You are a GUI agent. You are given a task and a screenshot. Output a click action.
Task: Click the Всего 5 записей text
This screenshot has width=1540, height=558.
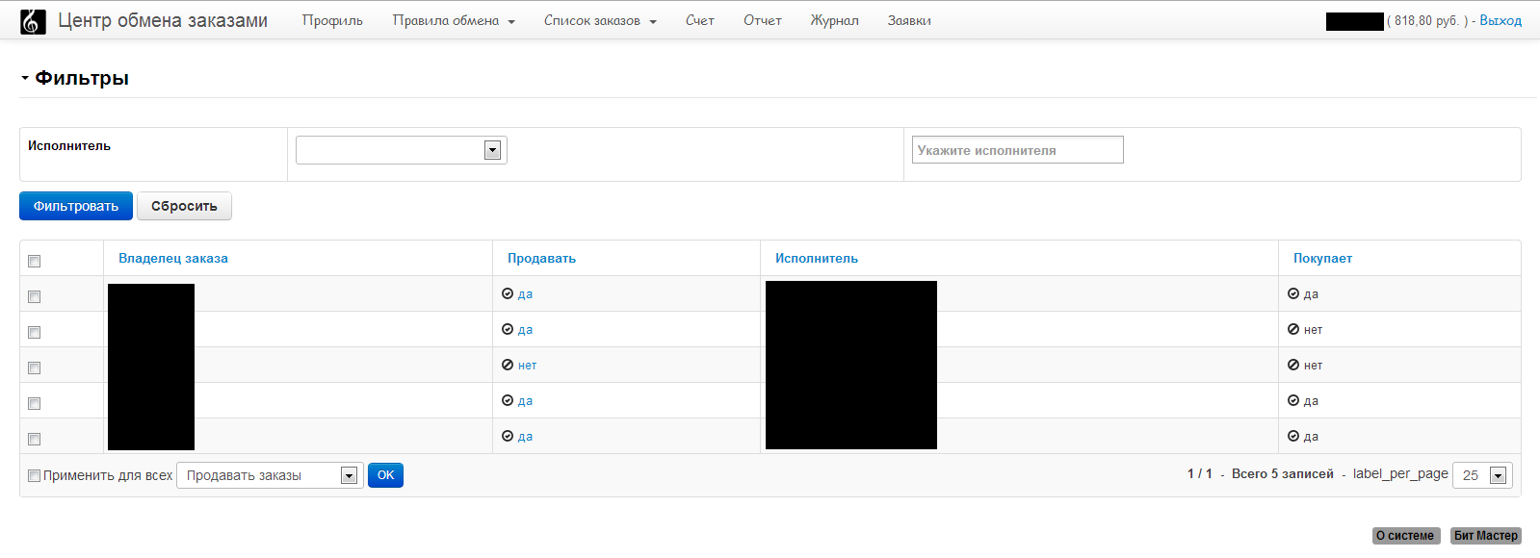click(x=1283, y=474)
